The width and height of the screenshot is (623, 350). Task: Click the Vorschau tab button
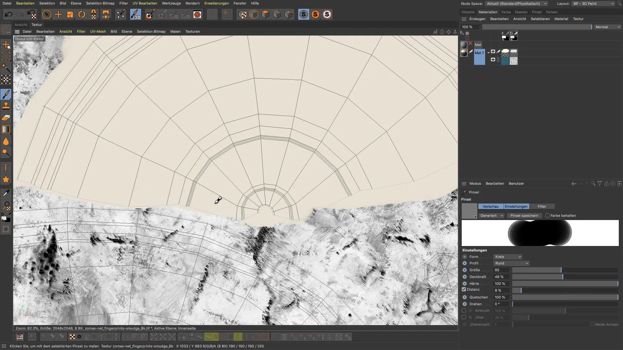(490, 206)
